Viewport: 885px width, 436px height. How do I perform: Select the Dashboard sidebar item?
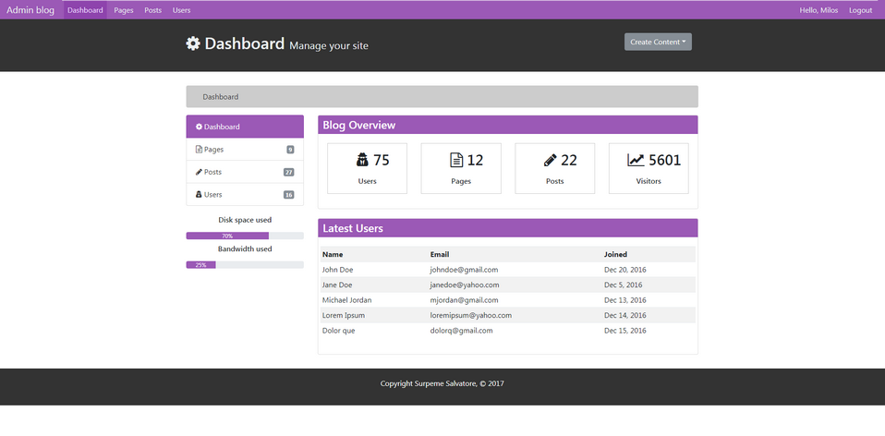tap(245, 127)
